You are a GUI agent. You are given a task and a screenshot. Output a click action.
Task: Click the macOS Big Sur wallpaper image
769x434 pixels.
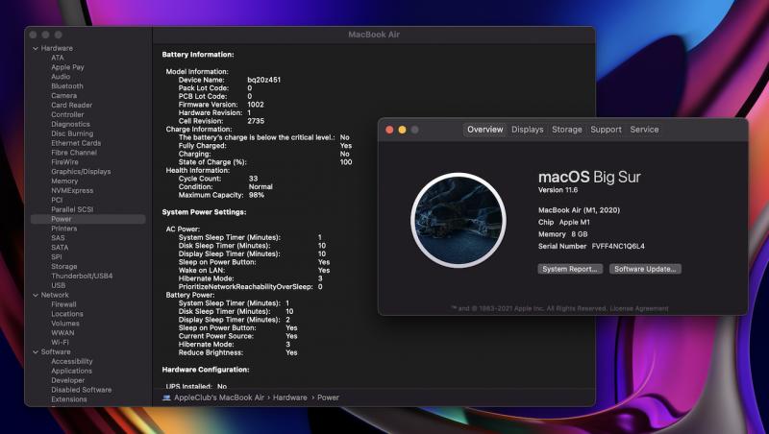[x=459, y=220]
